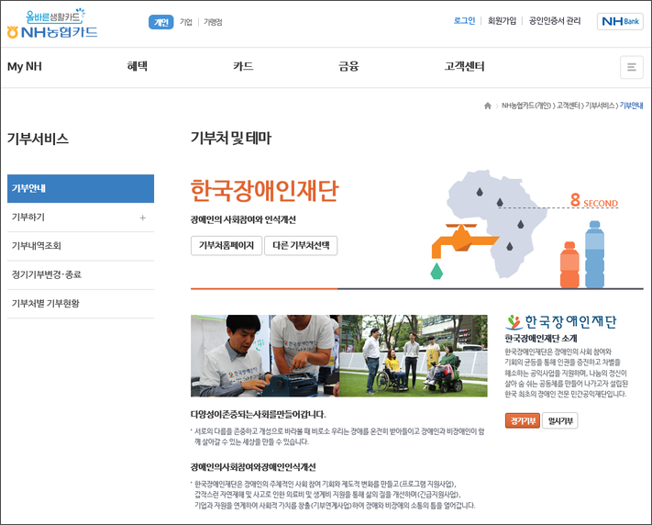Click the 기부처홈페이지 button
This screenshot has height=525, width=652.
227,246
